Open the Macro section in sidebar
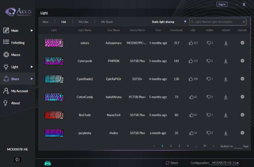 [16, 55]
